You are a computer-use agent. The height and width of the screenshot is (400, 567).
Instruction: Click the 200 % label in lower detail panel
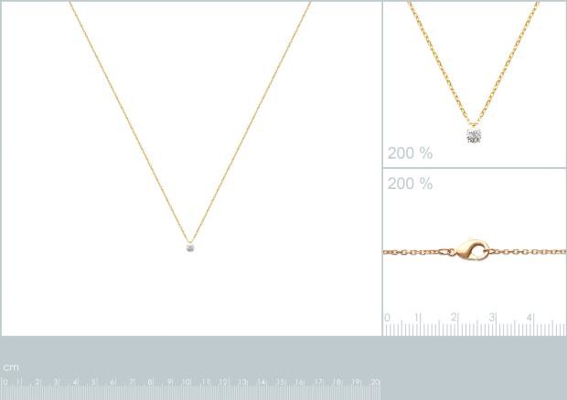[410, 184]
